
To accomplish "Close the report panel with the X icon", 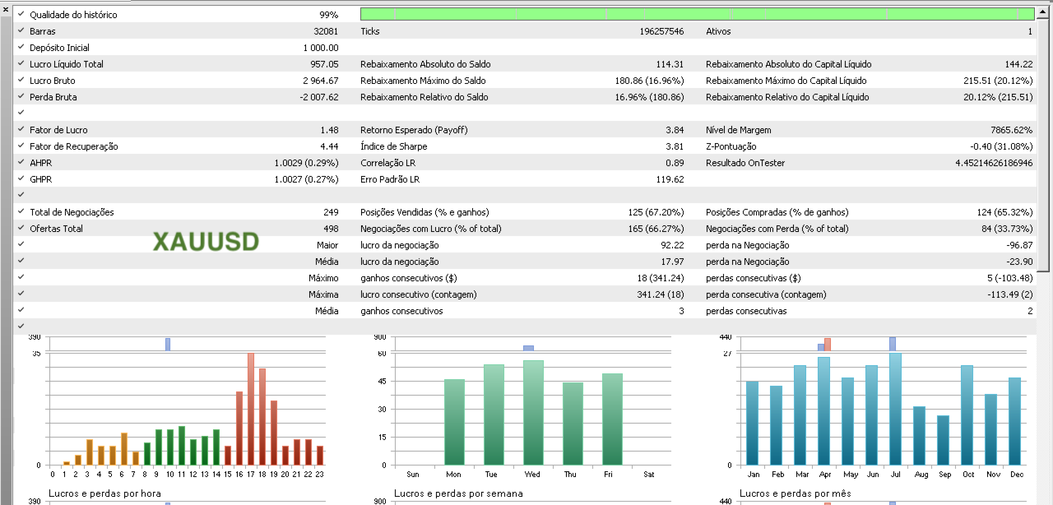I will point(6,9).
